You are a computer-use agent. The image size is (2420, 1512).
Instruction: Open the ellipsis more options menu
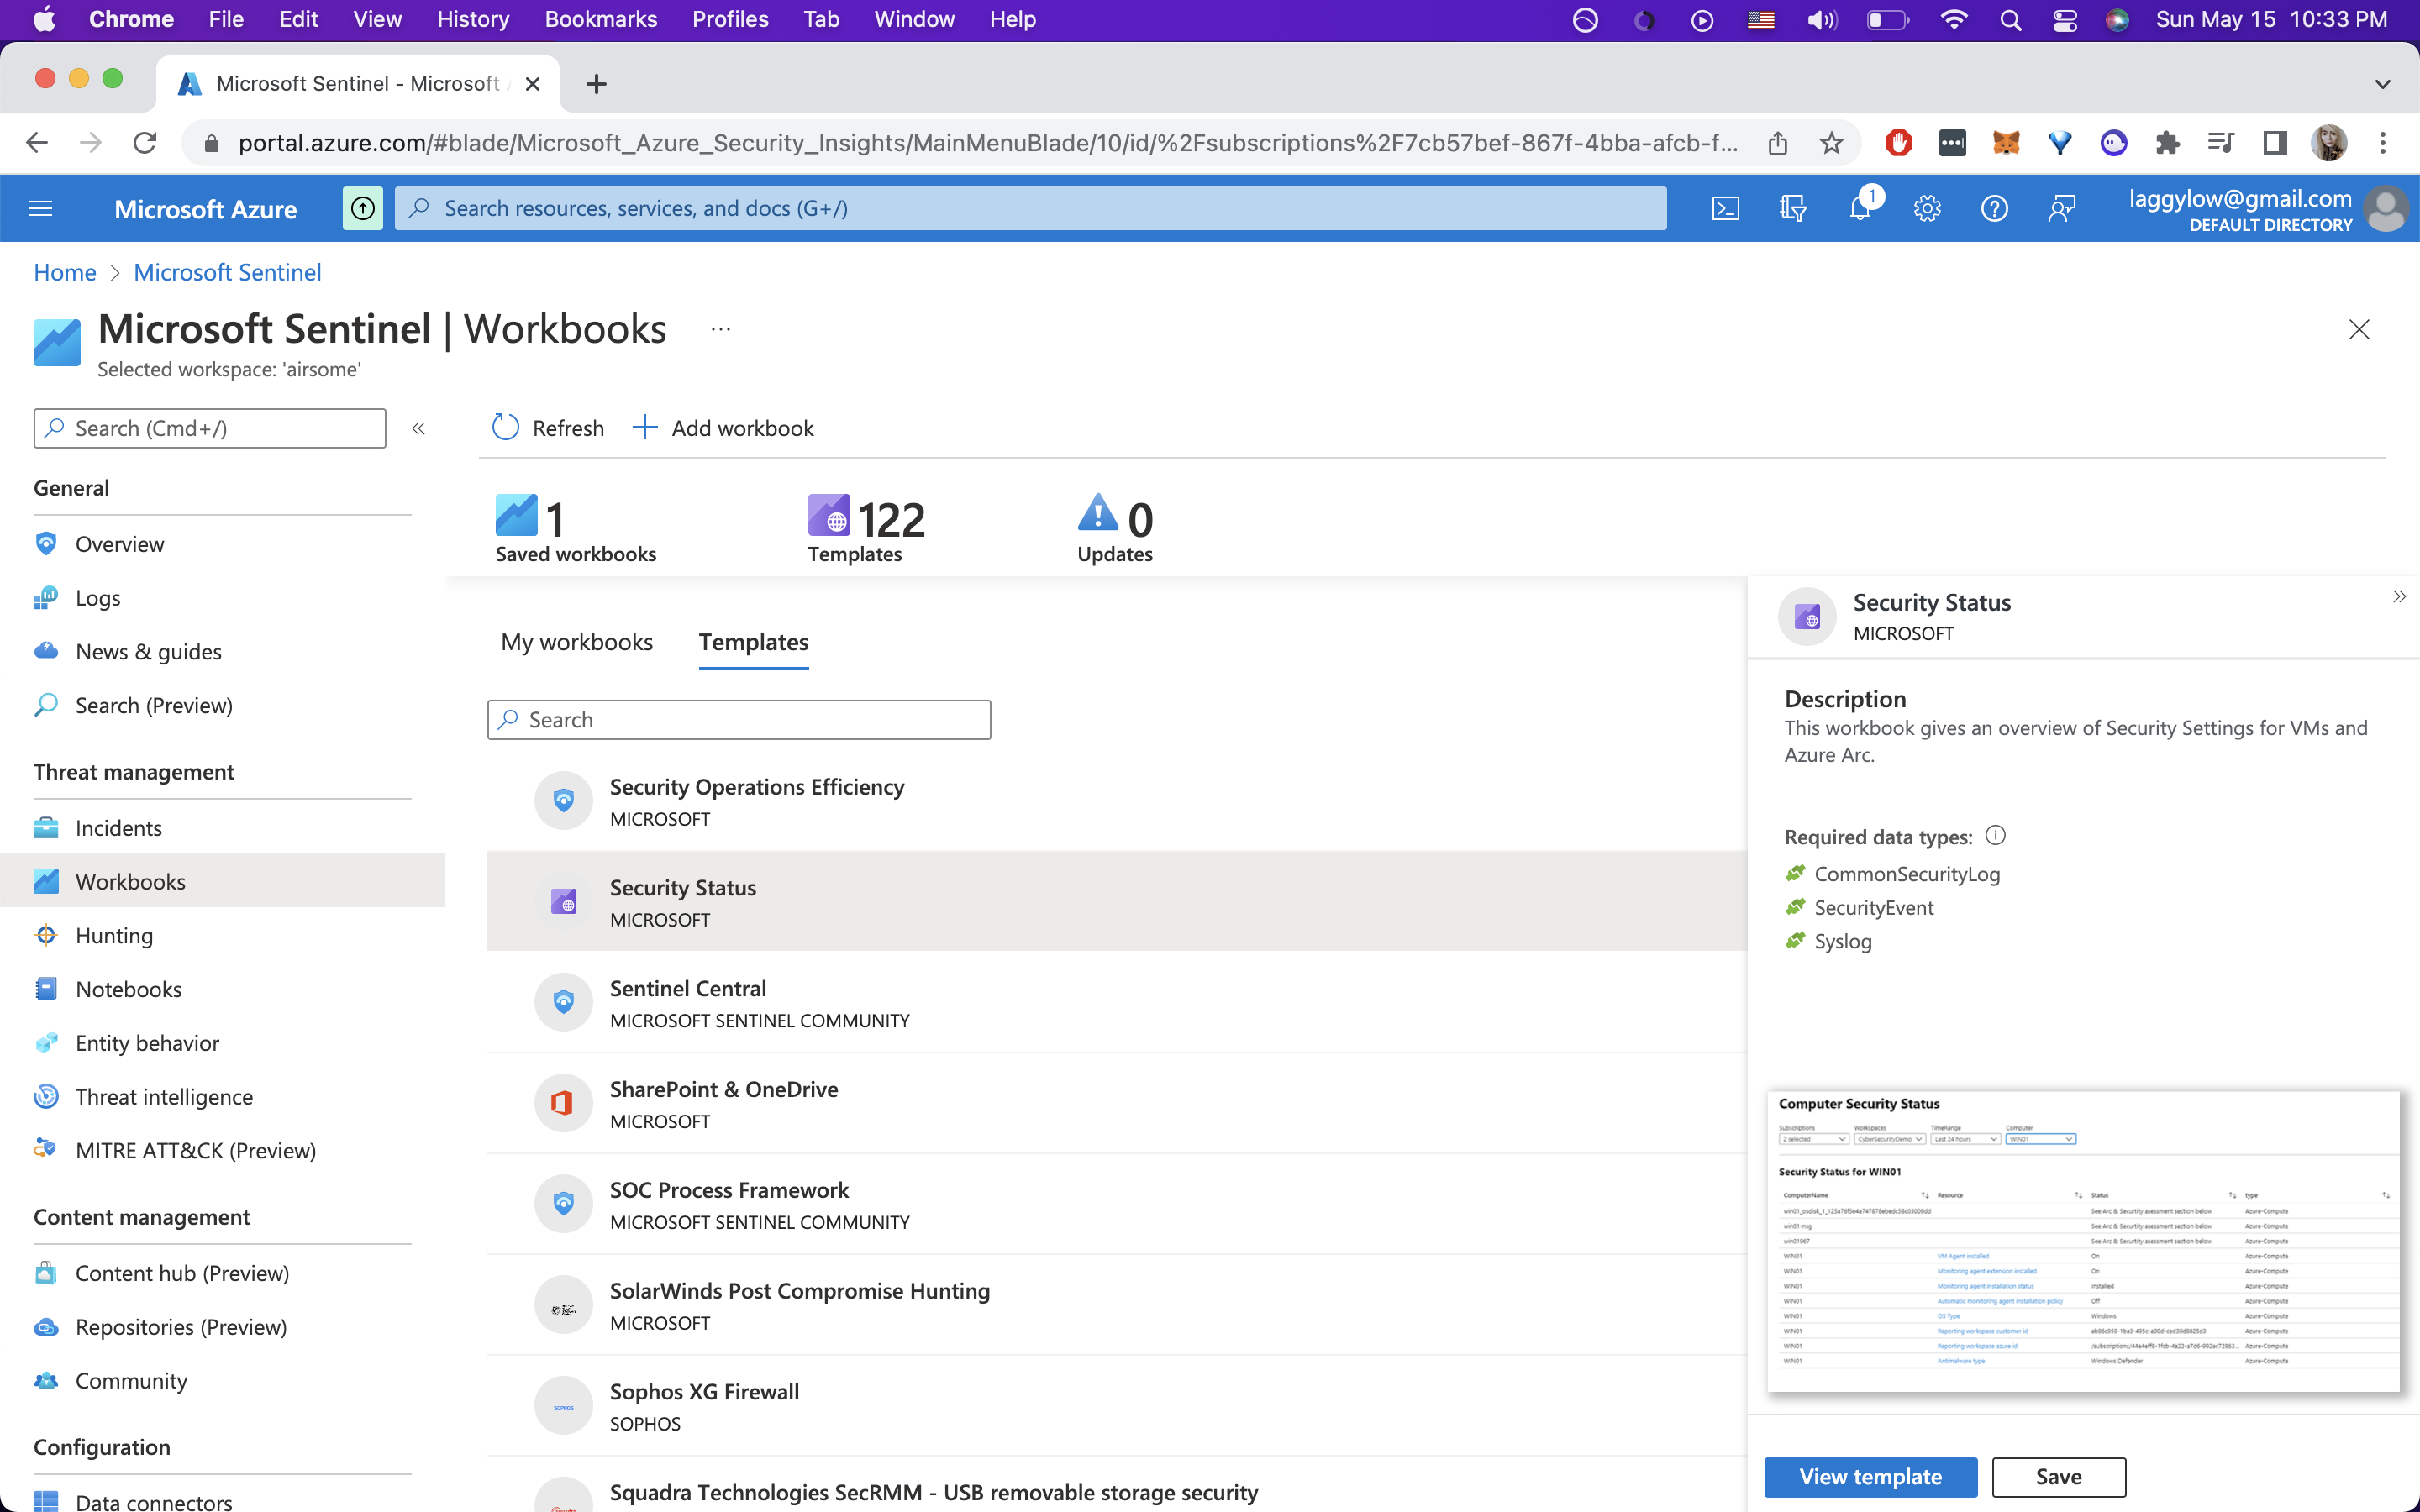(x=721, y=329)
